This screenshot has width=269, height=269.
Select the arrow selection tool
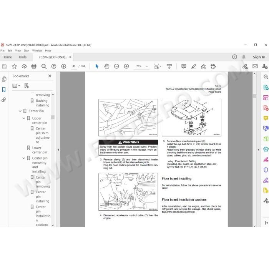[97, 66]
